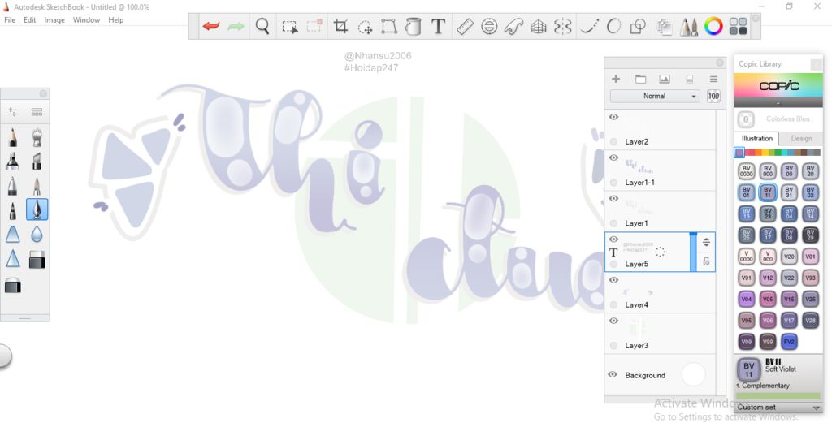Open the Color Editor wheel

(713, 26)
